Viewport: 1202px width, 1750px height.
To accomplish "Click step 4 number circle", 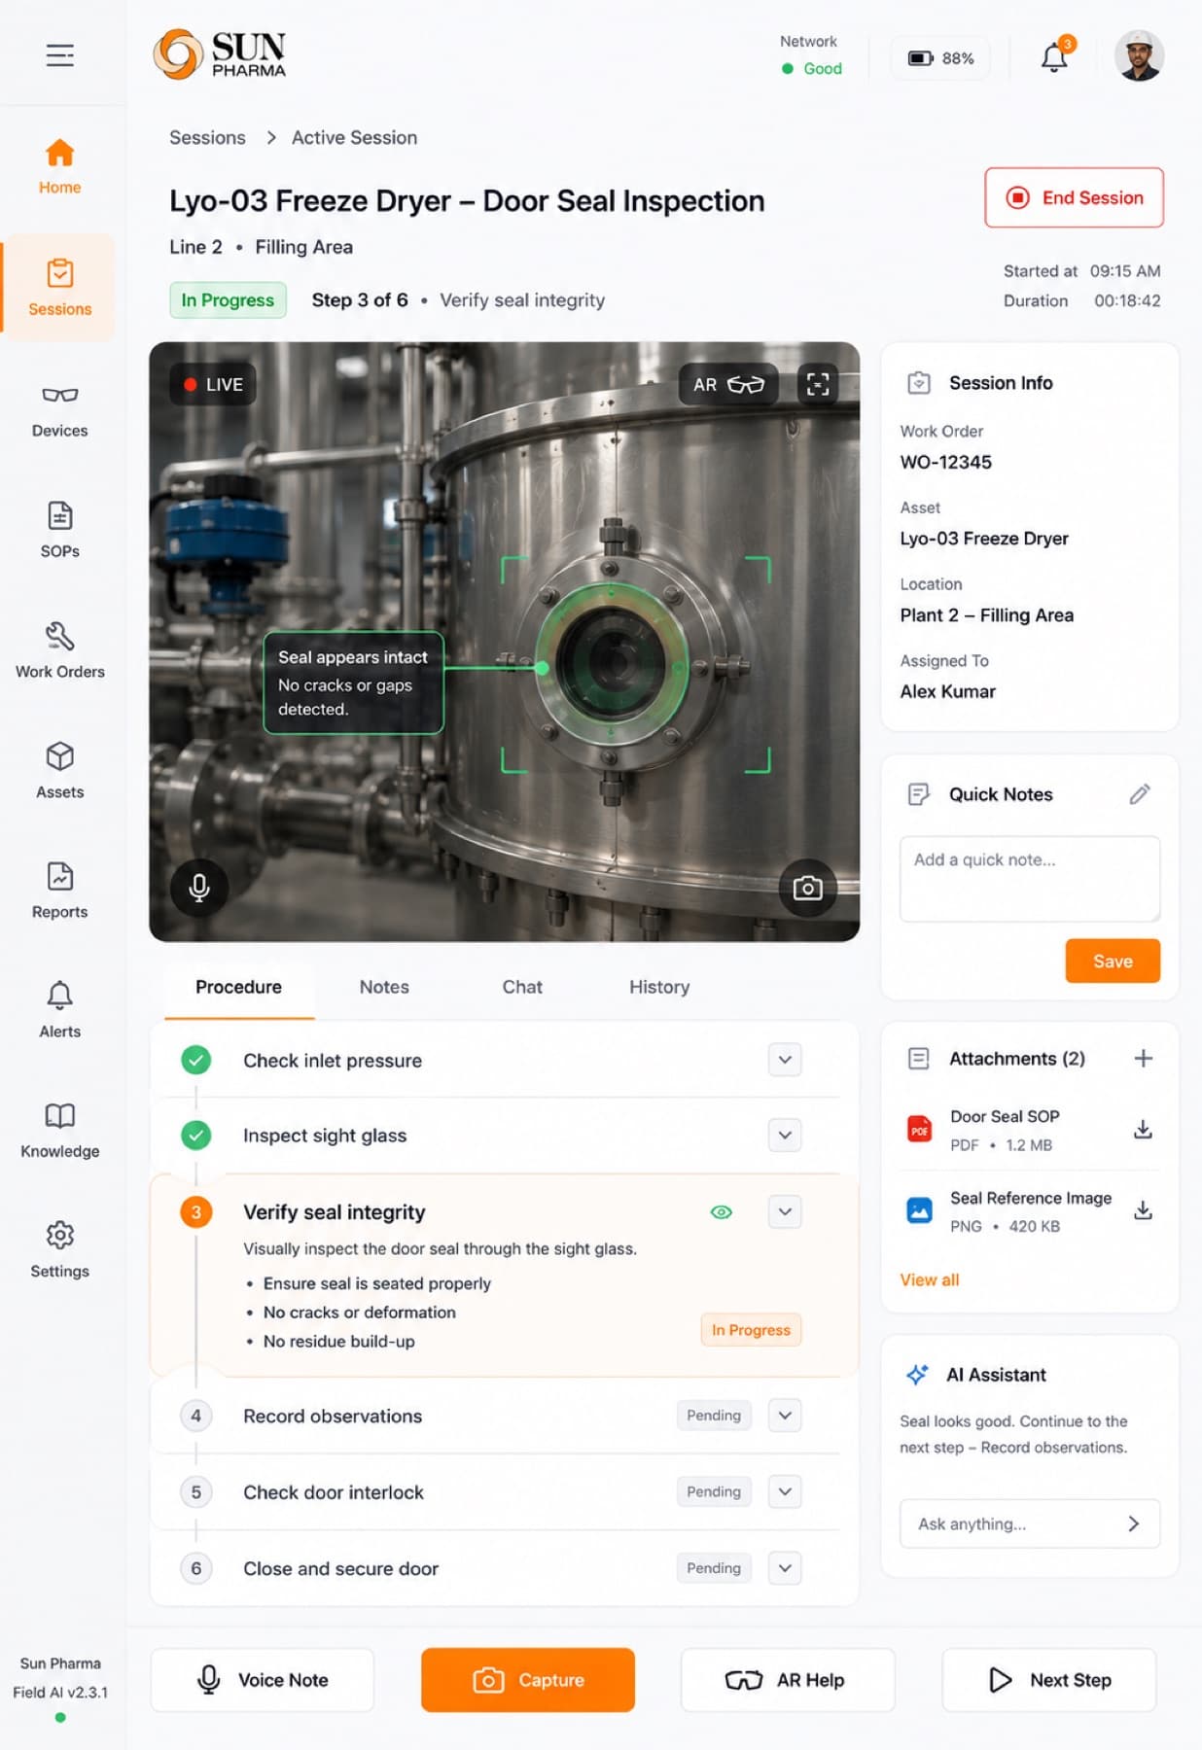I will coord(196,1416).
